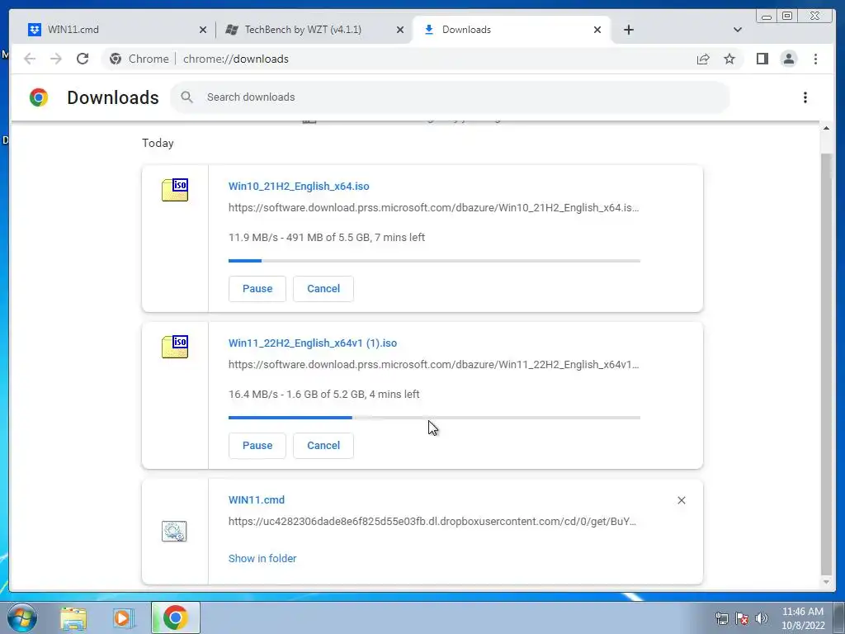Image resolution: width=845 pixels, height=634 pixels.
Task: Close the WIN11.cmd tab
Action: [x=203, y=30]
